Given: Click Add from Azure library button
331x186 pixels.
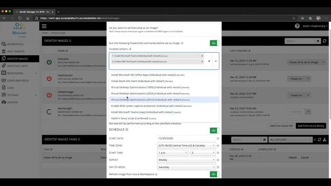Looking at the screenshot, I should (x=311, y=126).
